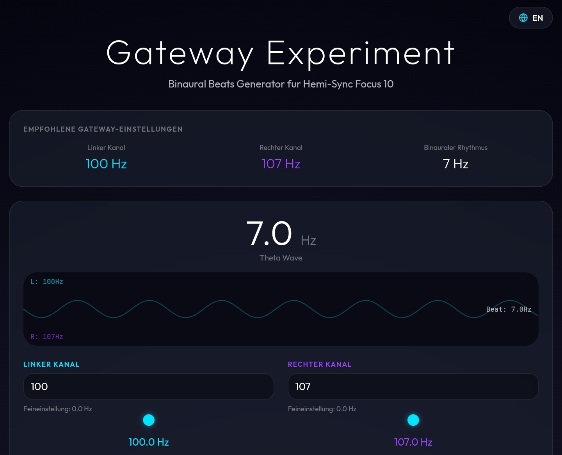Click the right channel slider handle
Viewport: 562px width, 455px height.
click(413, 420)
